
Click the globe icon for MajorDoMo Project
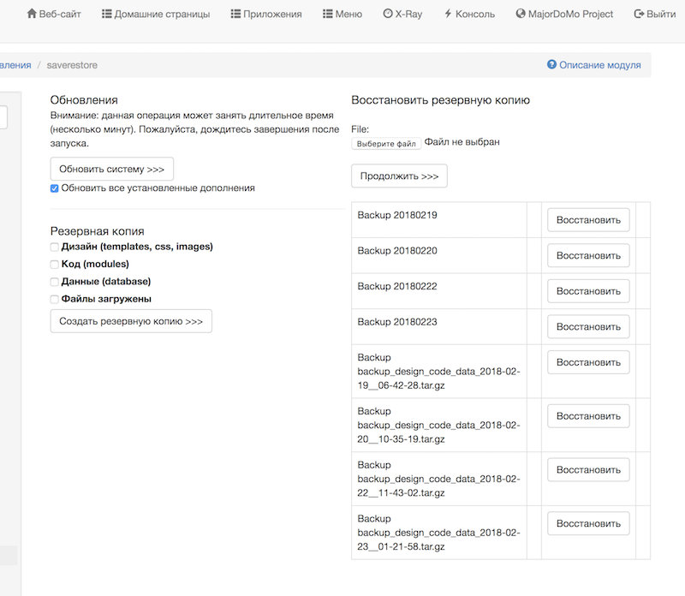[x=521, y=15]
